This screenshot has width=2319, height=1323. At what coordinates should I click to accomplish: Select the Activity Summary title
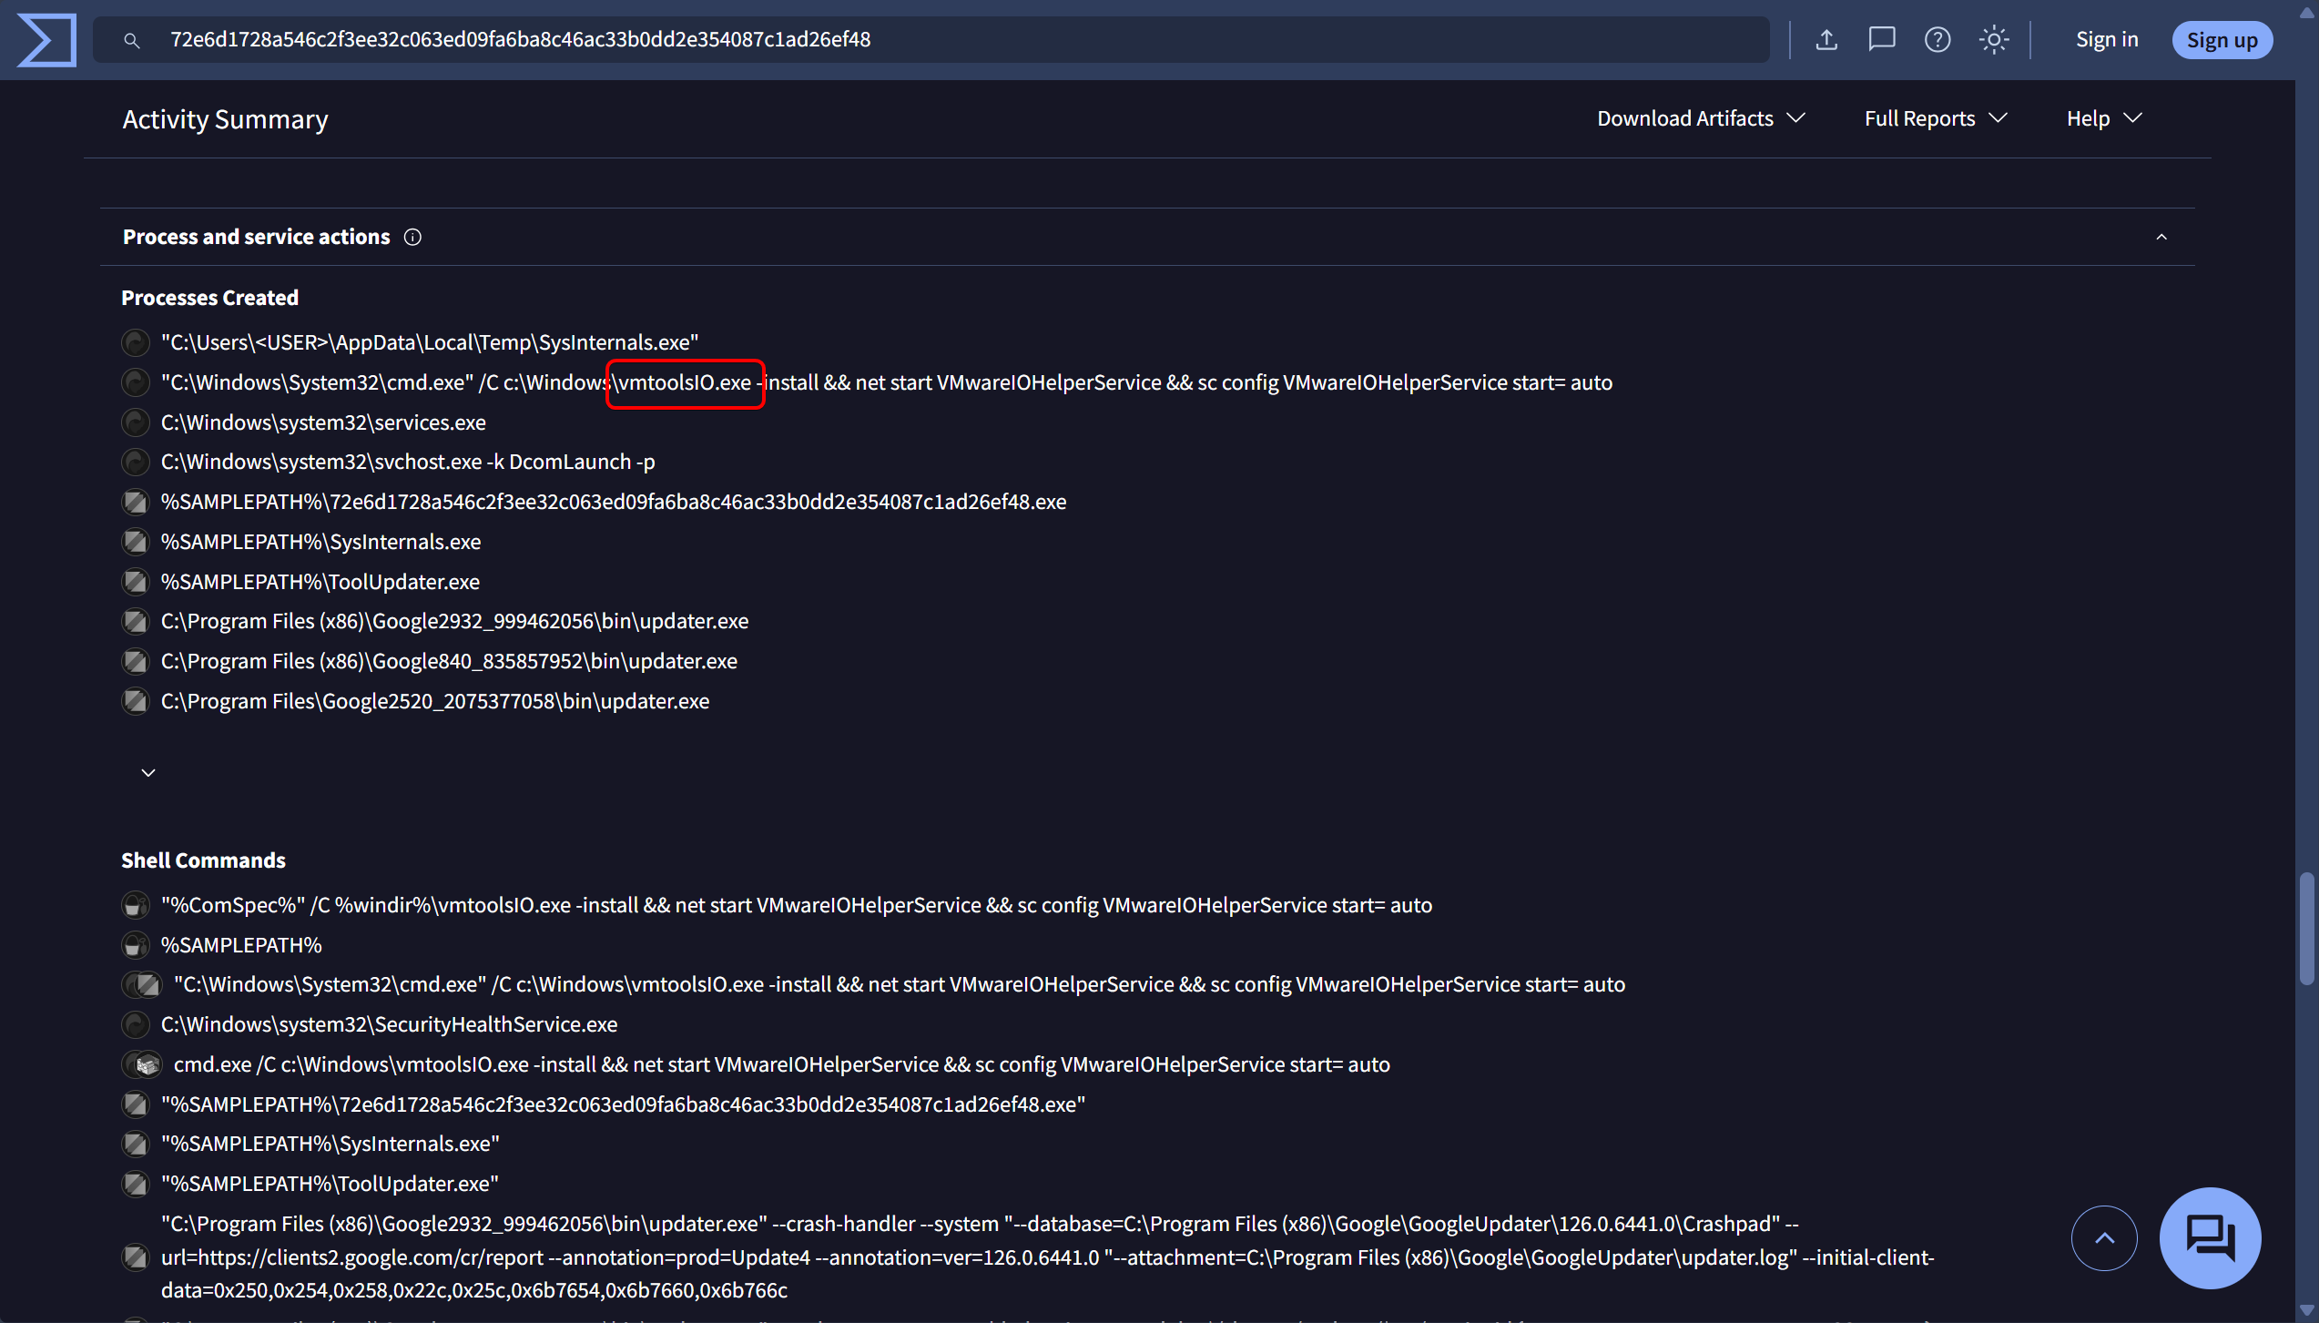coord(225,119)
